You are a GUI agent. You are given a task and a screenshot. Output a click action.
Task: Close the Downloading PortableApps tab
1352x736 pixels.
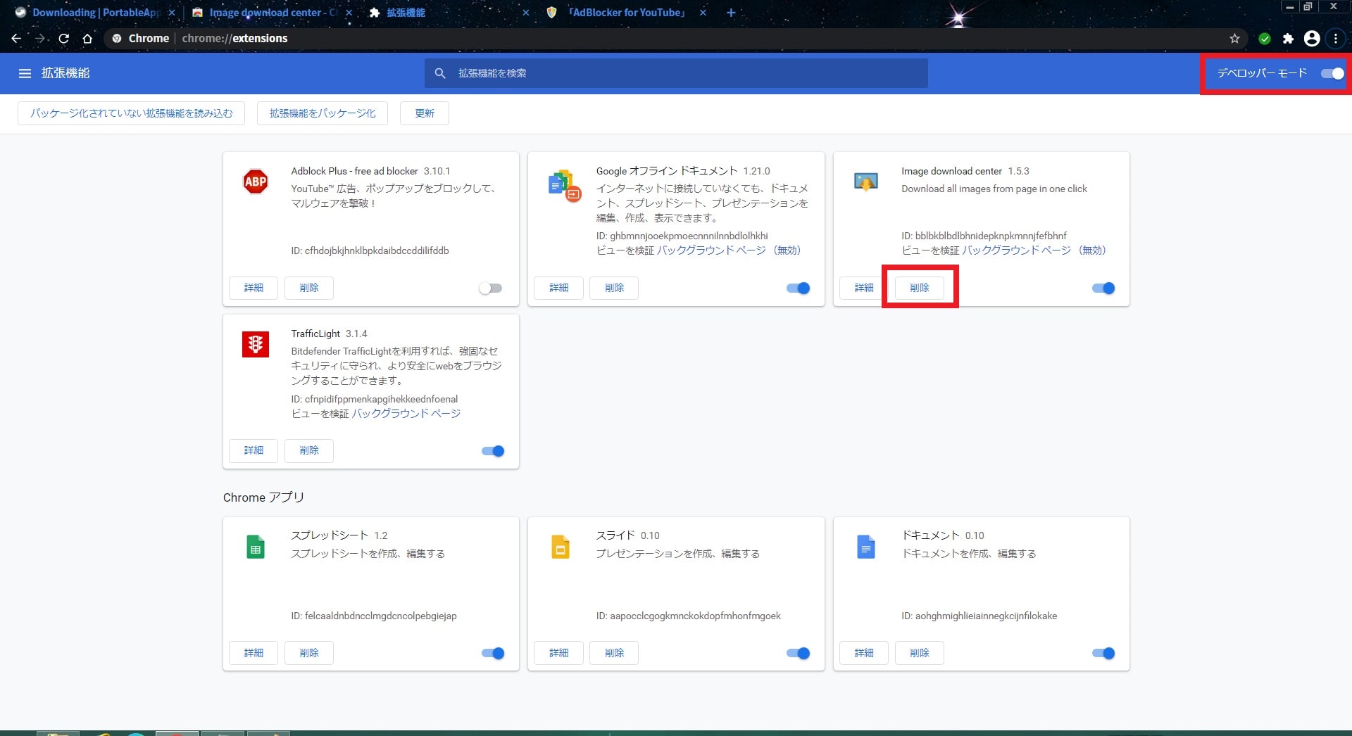[171, 13]
